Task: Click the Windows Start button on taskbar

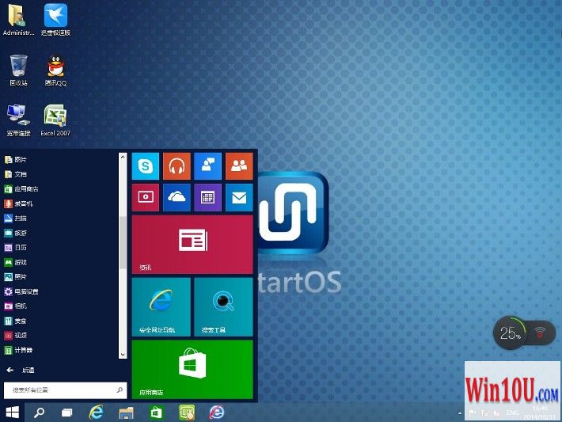Action: pos(12,412)
